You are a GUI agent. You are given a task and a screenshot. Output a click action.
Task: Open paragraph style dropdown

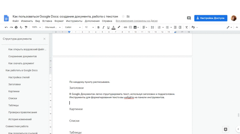pyautogui.click(x=53, y=27)
